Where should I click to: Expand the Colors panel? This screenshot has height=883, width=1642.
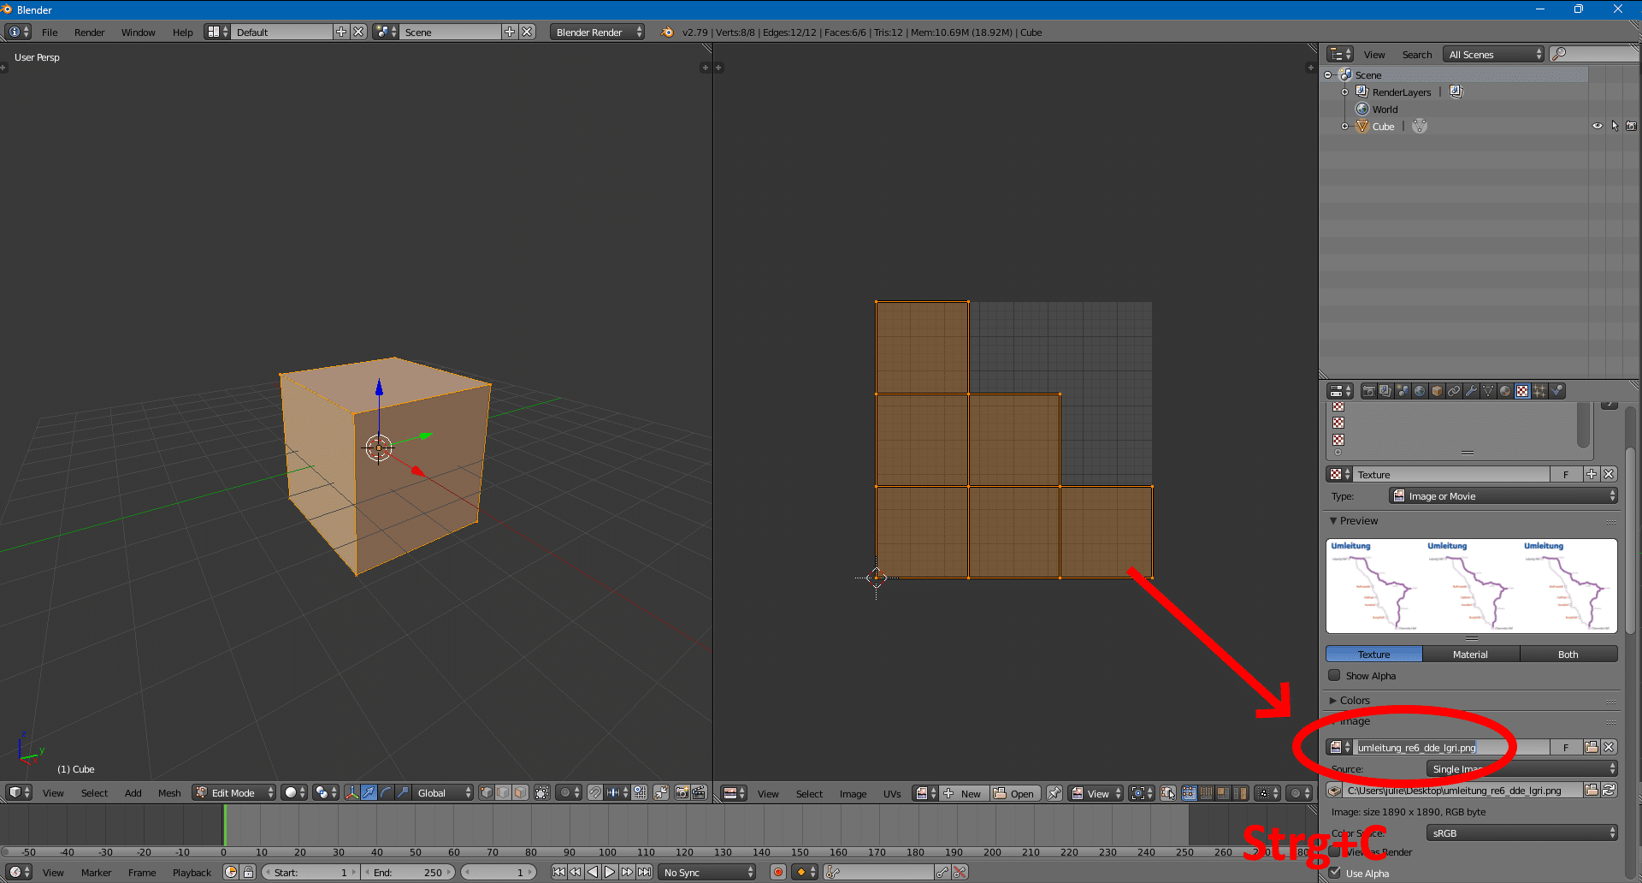(1355, 701)
